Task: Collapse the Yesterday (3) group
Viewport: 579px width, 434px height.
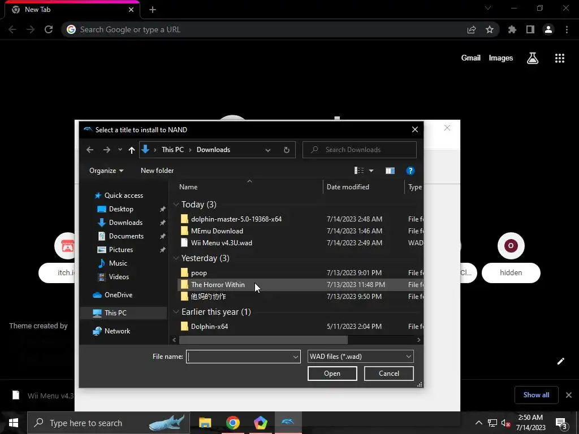Action: (176, 258)
